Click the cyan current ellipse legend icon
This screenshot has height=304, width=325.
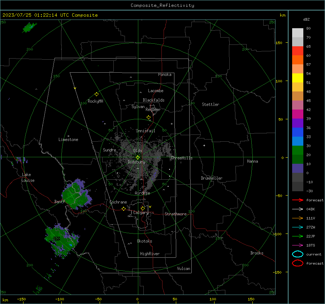coord(298,254)
